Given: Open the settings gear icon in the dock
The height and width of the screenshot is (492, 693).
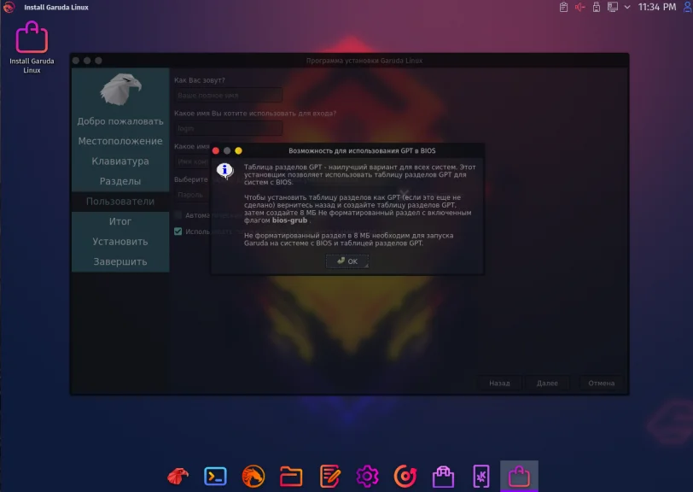Looking at the screenshot, I should click(368, 477).
